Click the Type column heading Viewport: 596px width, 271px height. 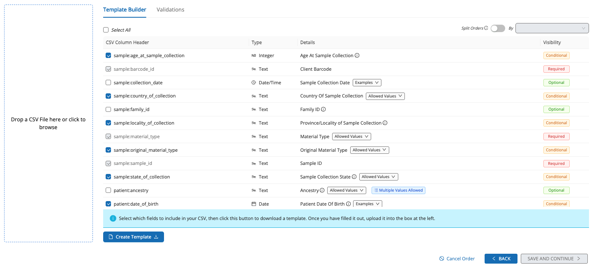click(x=256, y=42)
